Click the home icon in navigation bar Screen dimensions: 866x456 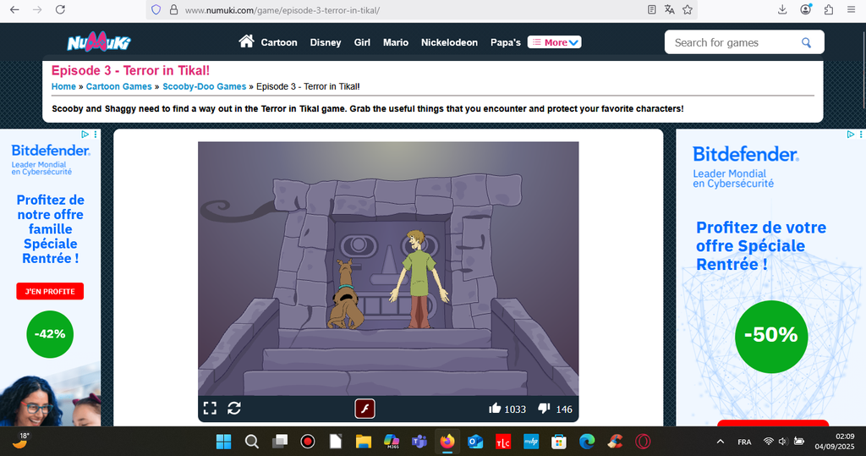click(x=246, y=41)
